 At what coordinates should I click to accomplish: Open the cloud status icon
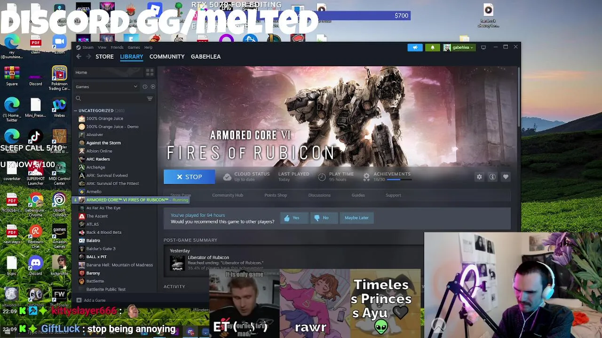227,177
